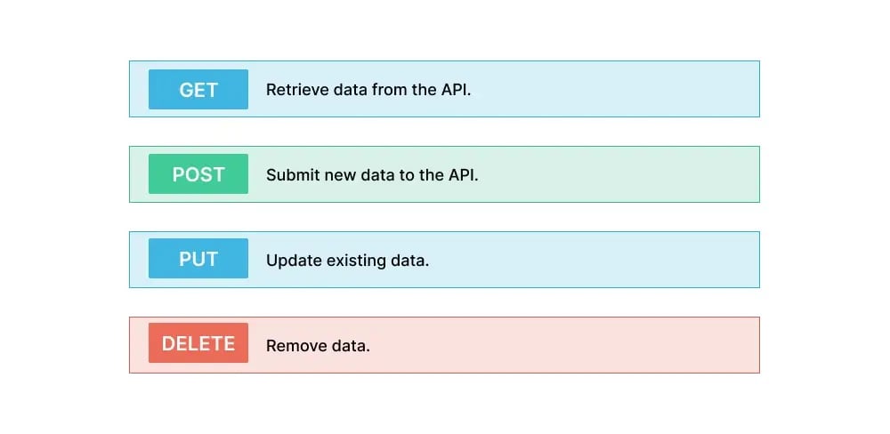Click empty area of the POST row panel
The height and width of the screenshot is (434, 890).
pyautogui.click(x=623, y=175)
